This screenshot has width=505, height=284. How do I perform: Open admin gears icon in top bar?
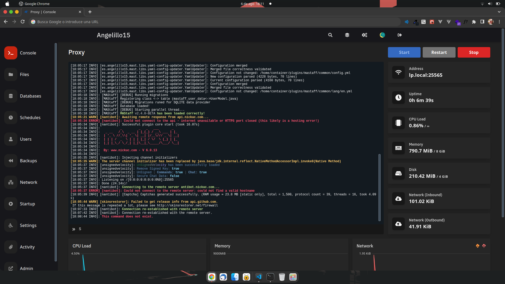click(x=365, y=35)
